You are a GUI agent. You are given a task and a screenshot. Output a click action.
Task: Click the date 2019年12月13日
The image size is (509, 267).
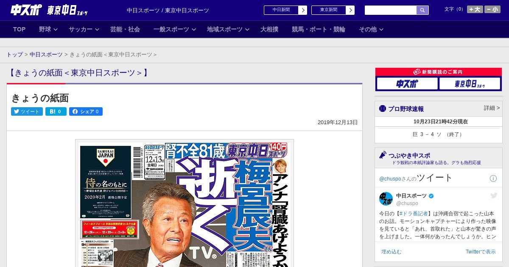pos(338,122)
